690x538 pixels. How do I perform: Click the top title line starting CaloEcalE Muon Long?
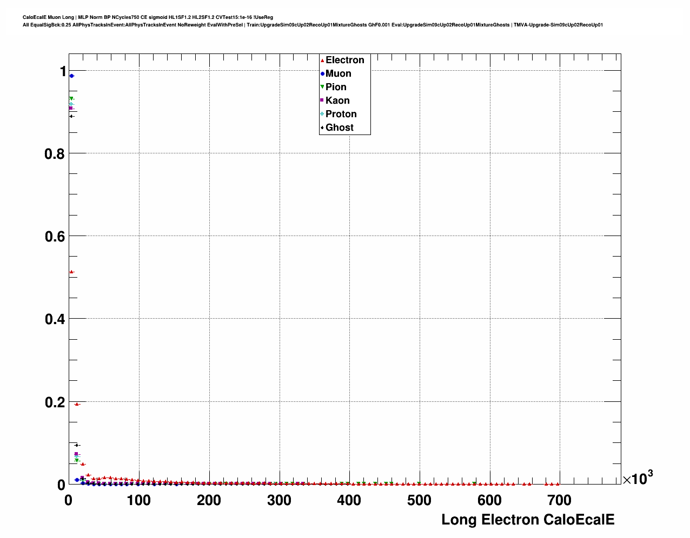pos(148,17)
